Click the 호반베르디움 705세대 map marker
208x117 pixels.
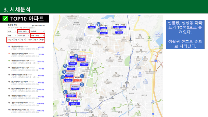click(x=71, y=68)
